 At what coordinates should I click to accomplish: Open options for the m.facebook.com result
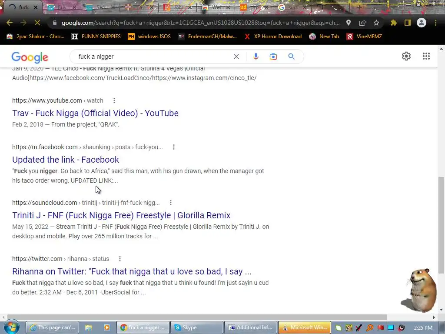point(174,147)
